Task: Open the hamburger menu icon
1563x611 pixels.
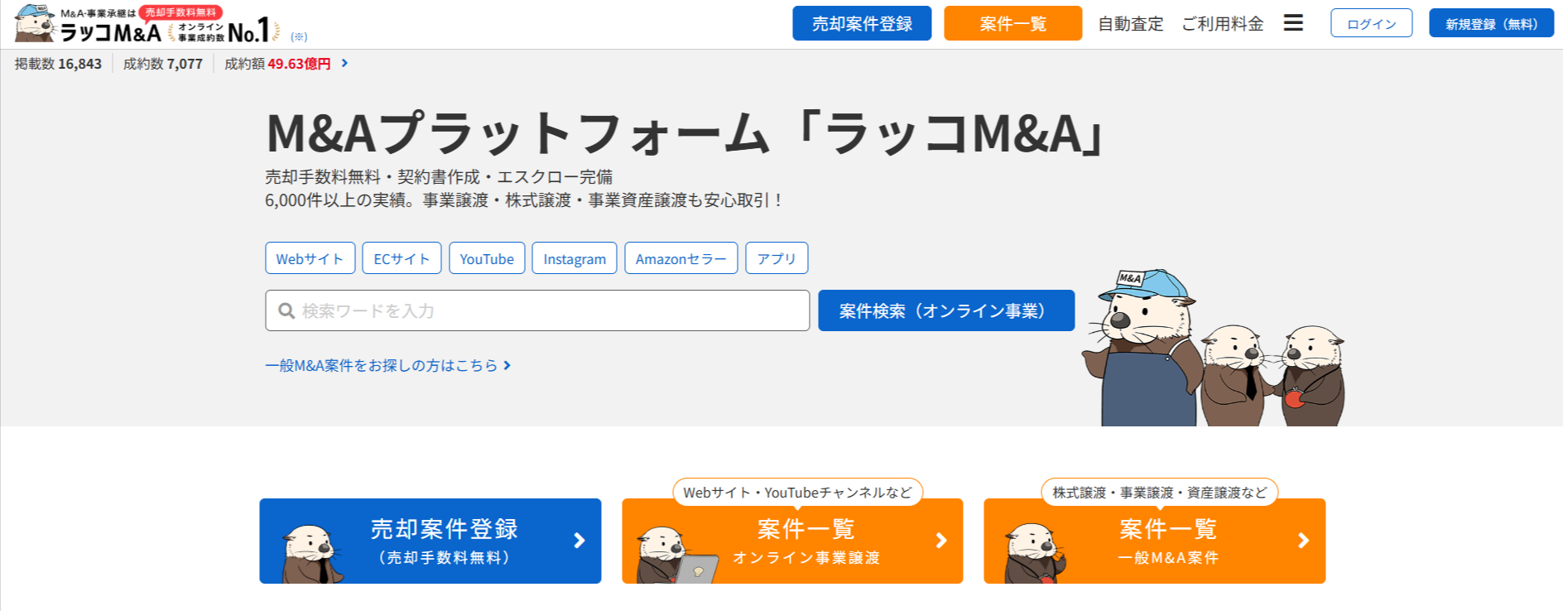Action: (x=1293, y=23)
